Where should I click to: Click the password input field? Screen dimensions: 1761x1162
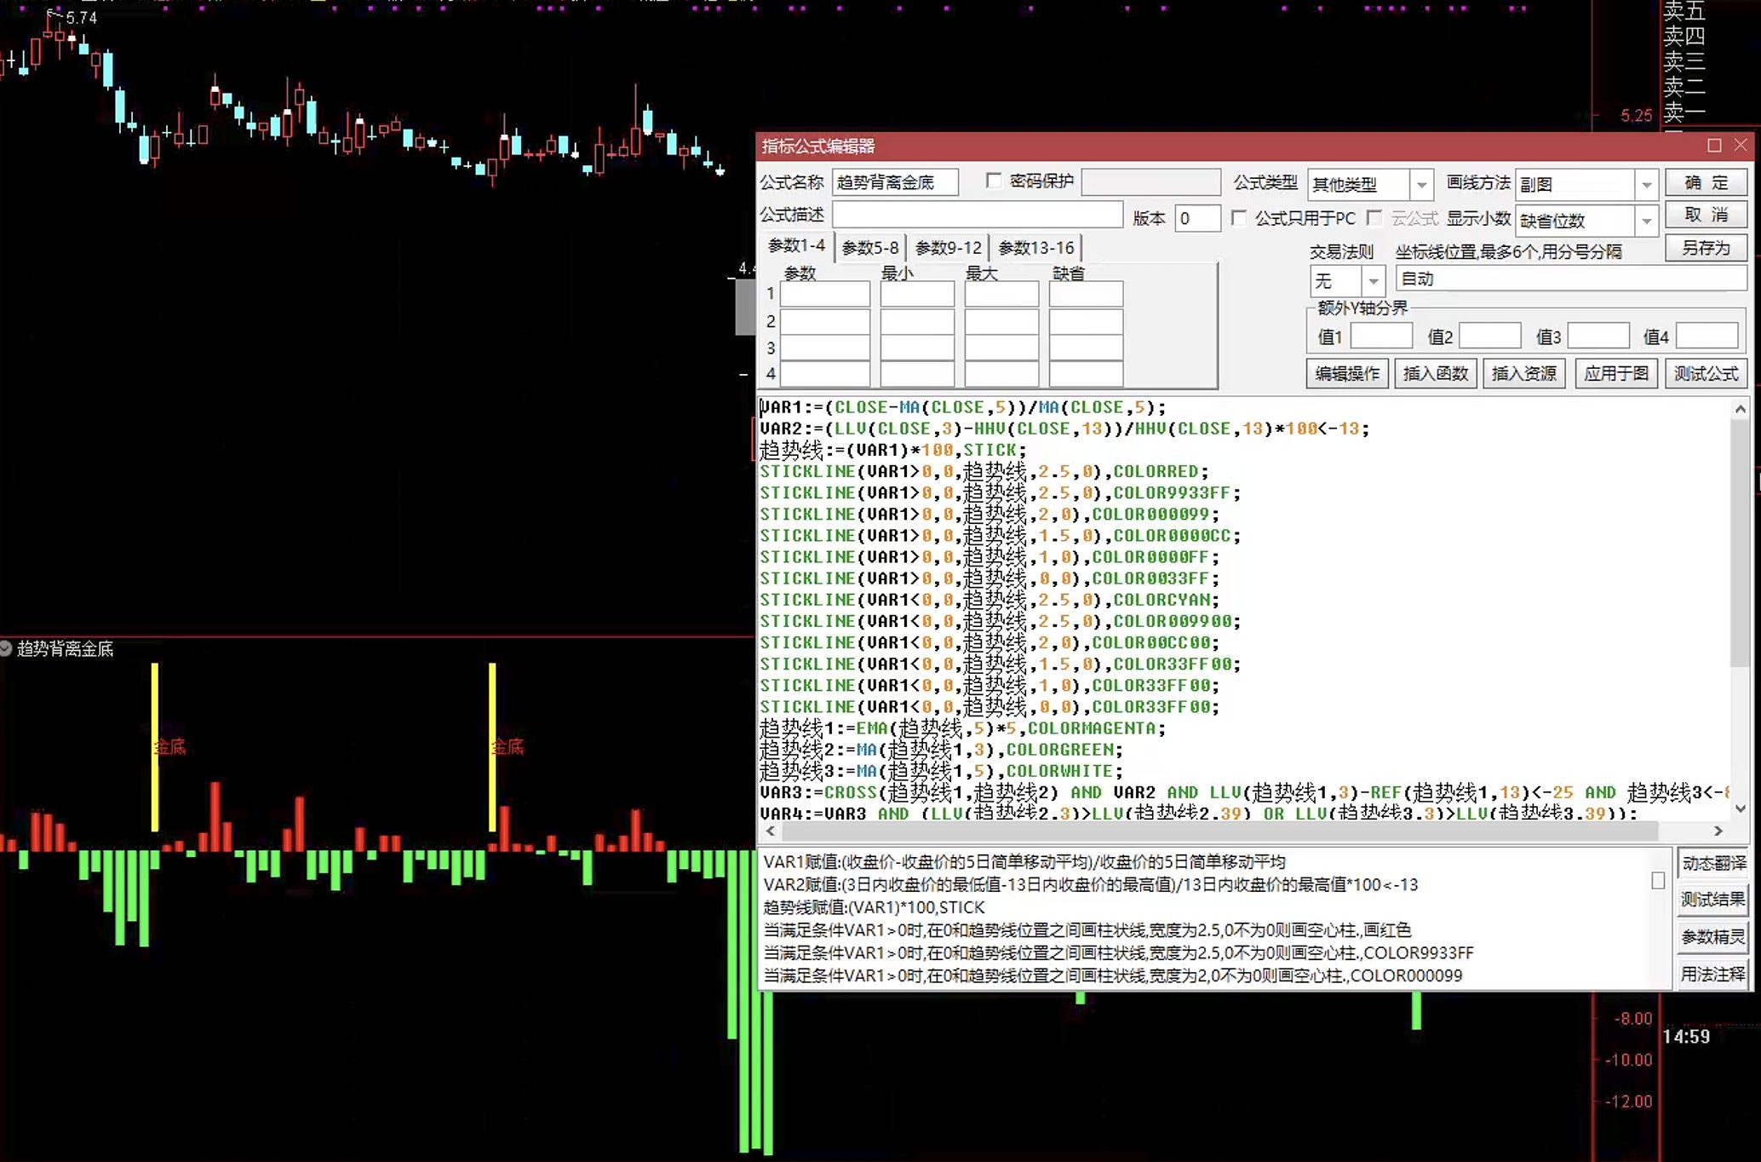1150,182
